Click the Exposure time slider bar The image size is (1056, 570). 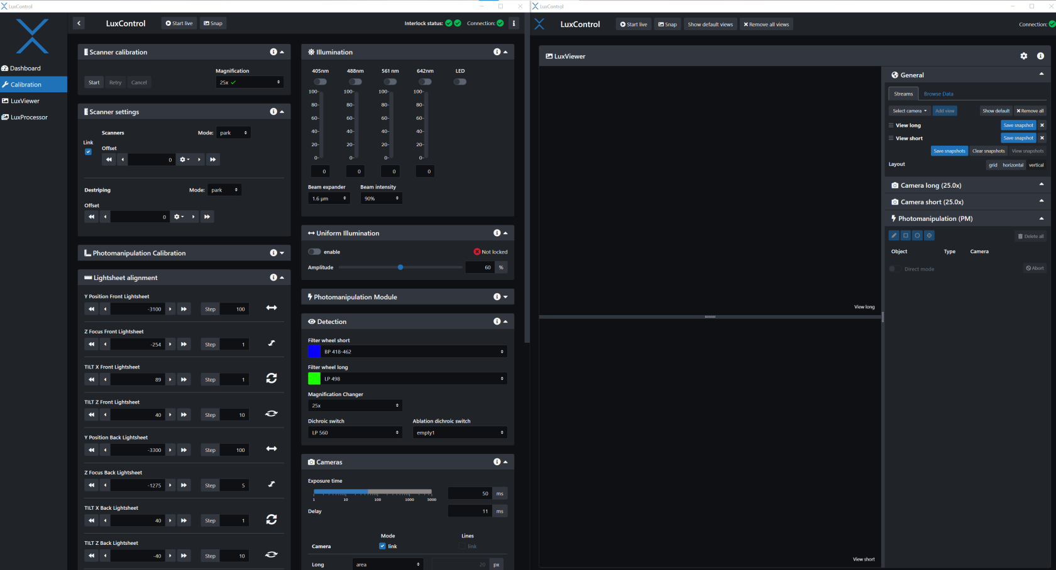coord(373,492)
